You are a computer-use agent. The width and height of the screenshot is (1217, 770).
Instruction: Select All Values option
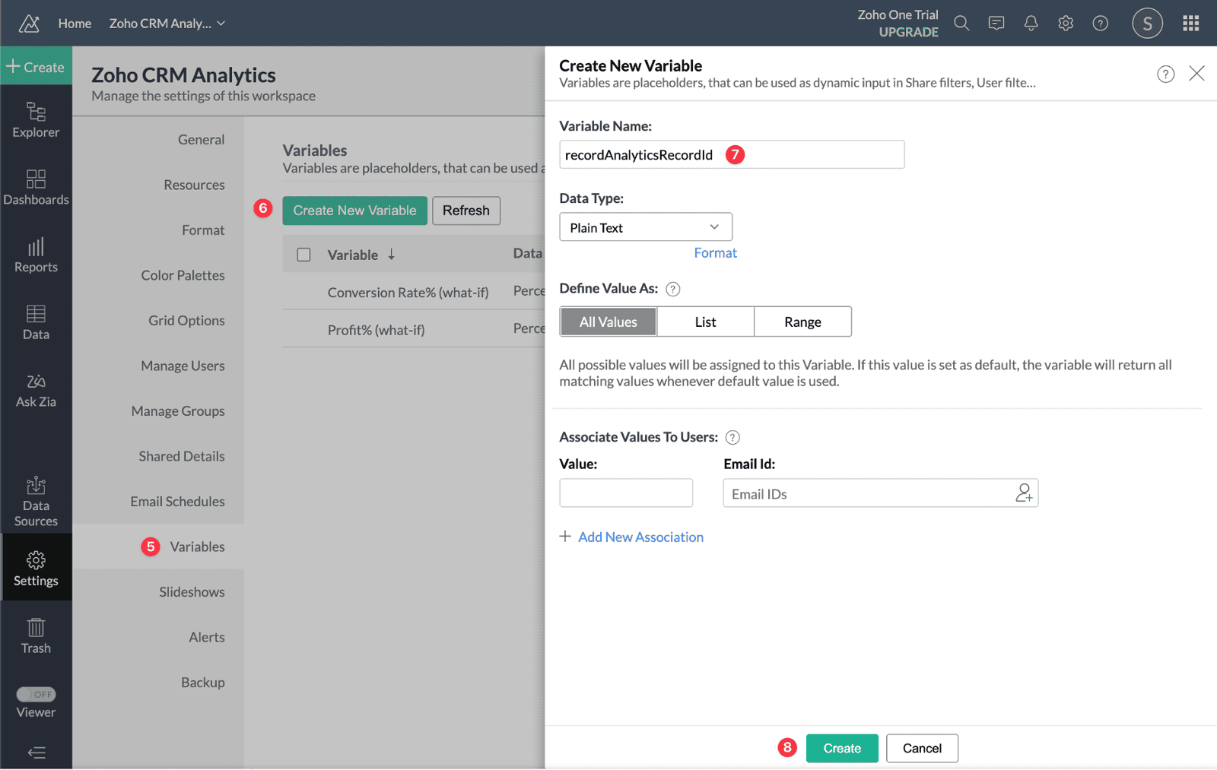click(608, 322)
